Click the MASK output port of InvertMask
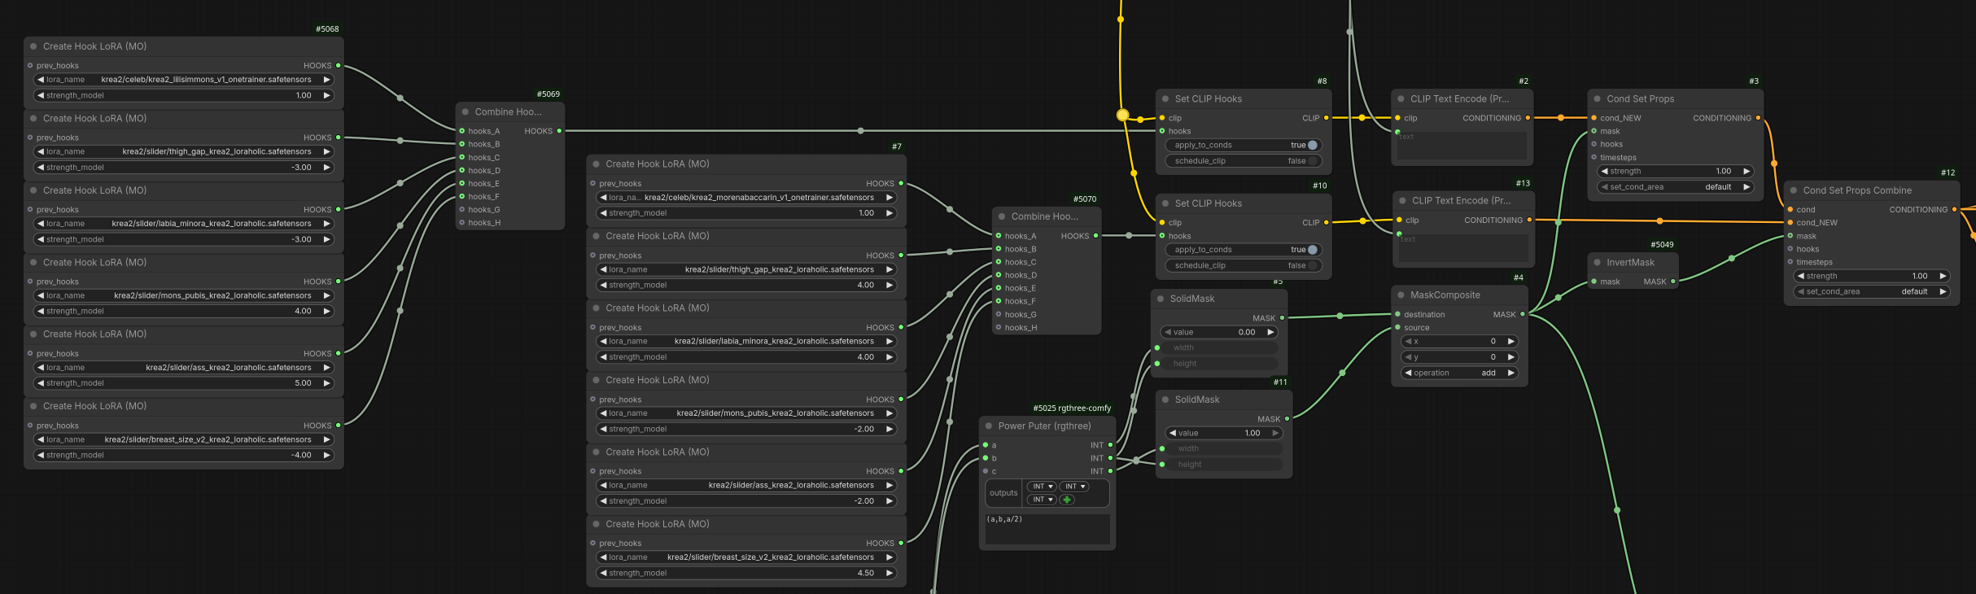The image size is (1976, 594). point(1672,282)
